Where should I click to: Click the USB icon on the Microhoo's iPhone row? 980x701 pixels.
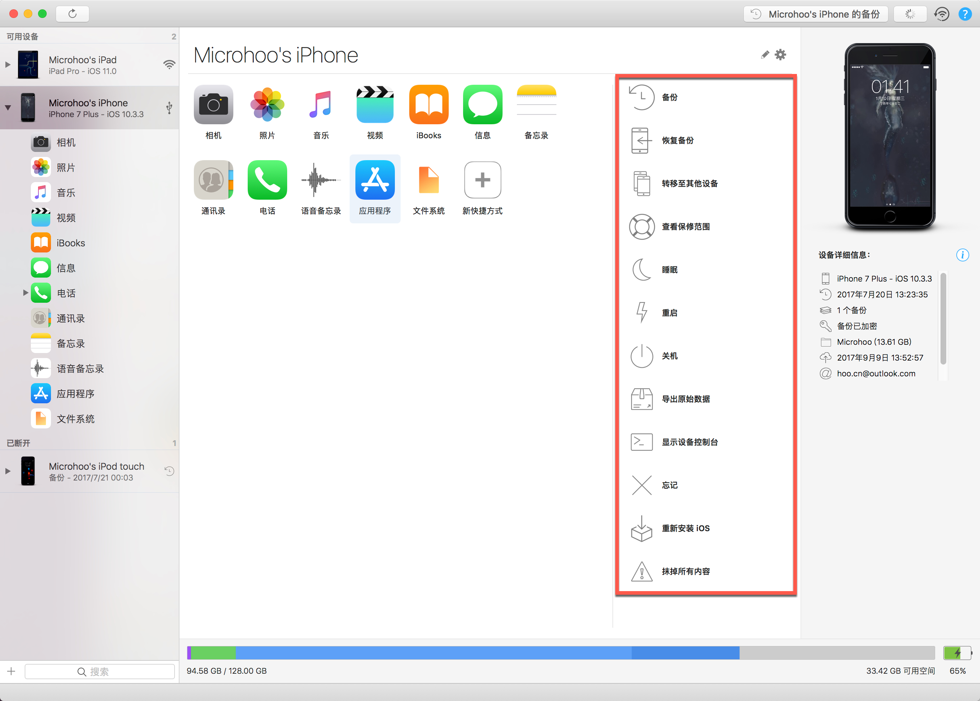tap(169, 107)
